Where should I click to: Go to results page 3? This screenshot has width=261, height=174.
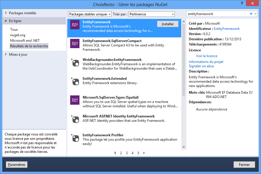pyautogui.click(x=127, y=153)
